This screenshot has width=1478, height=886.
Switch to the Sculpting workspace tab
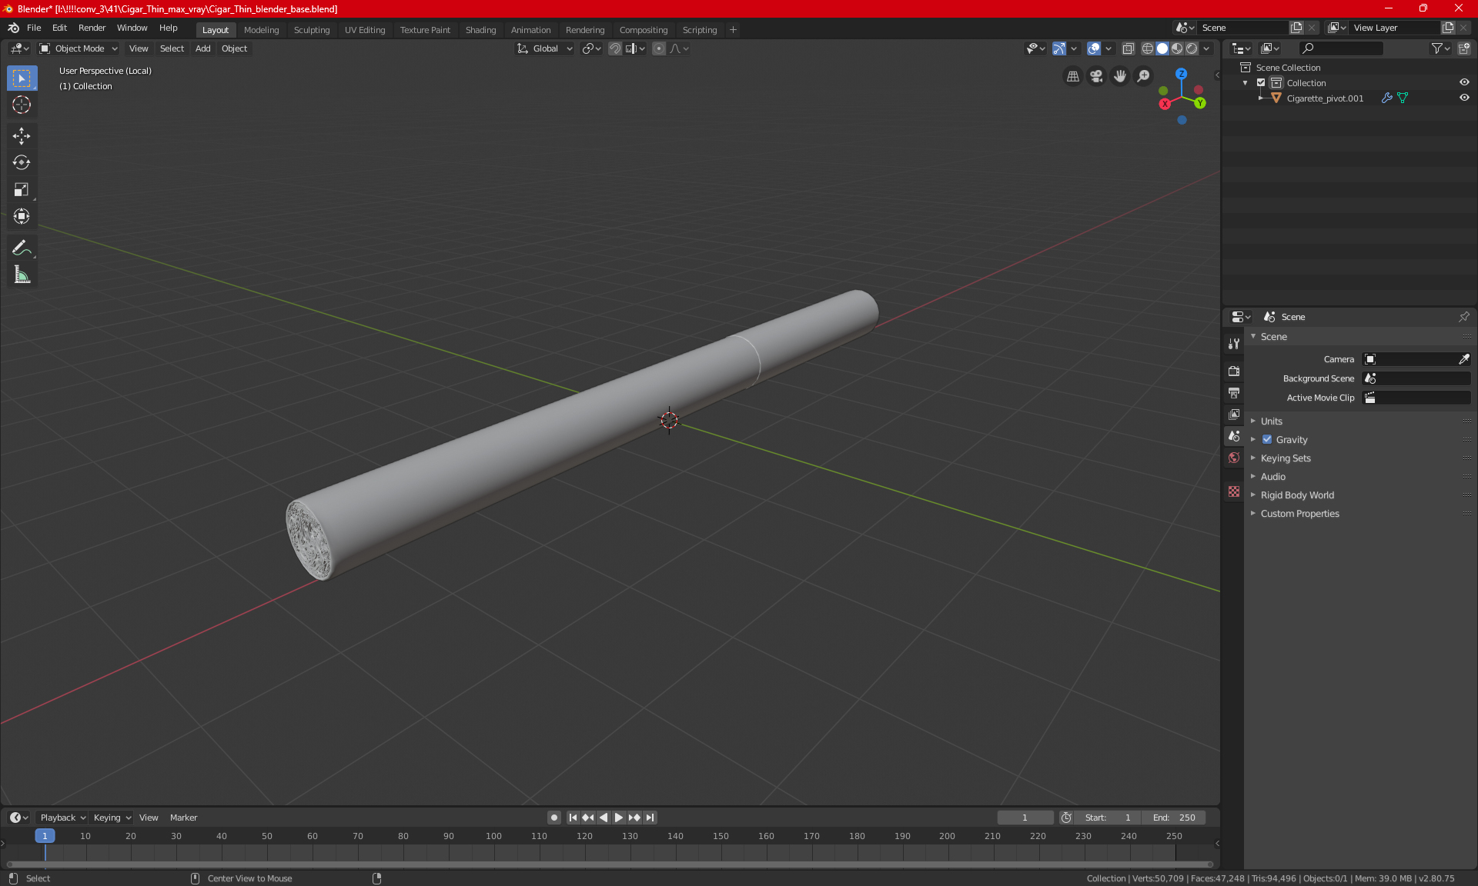[x=311, y=30]
